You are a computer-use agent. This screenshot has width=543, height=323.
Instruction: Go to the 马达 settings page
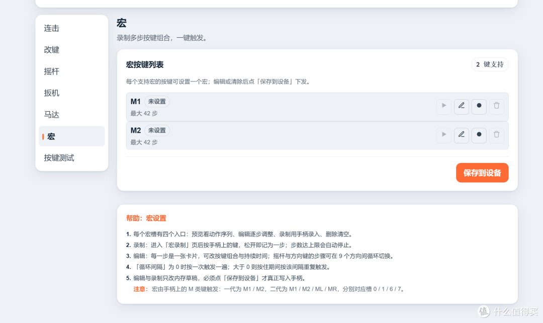(72, 114)
